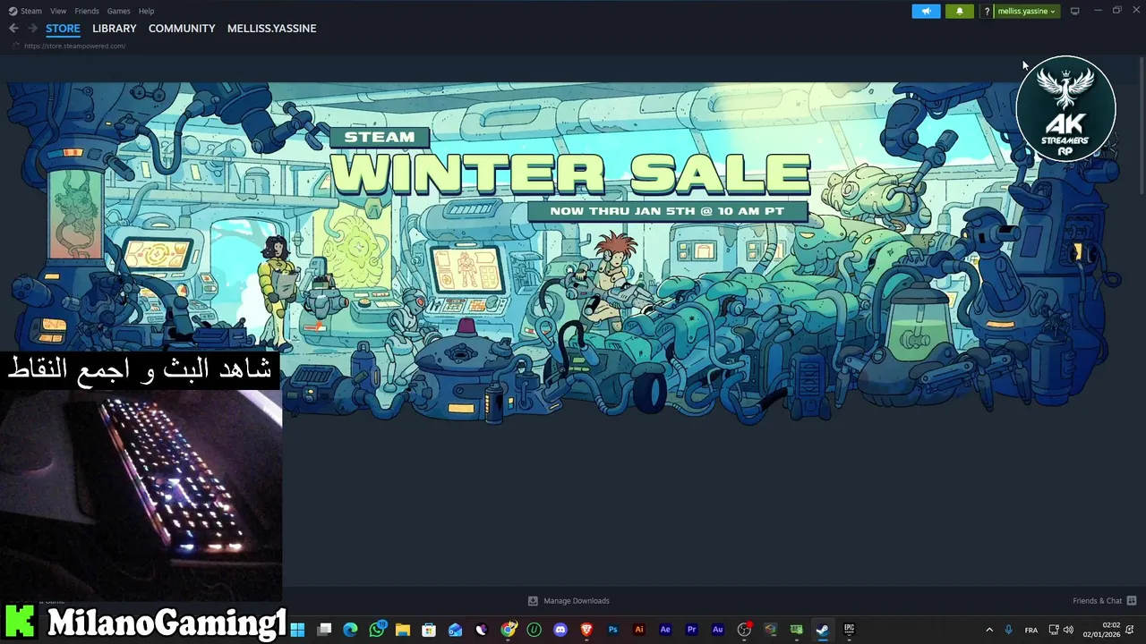Open the taskbar clock and date
Image resolution: width=1146 pixels, height=644 pixels.
(1102, 630)
